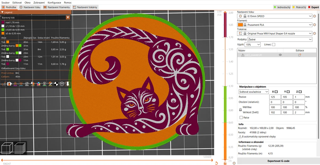
Task: Open the Soubor menu
Action: [x=6, y=2]
